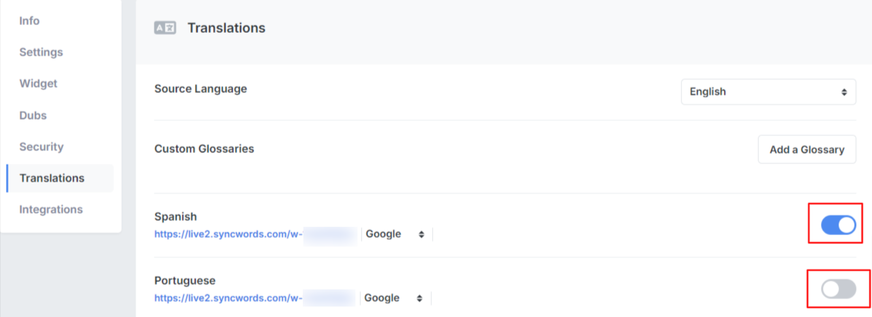The height and width of the screenshot is (317, 872).
Task: Open the Spanish live2.syncwords.com link
Action: [228, 234]
